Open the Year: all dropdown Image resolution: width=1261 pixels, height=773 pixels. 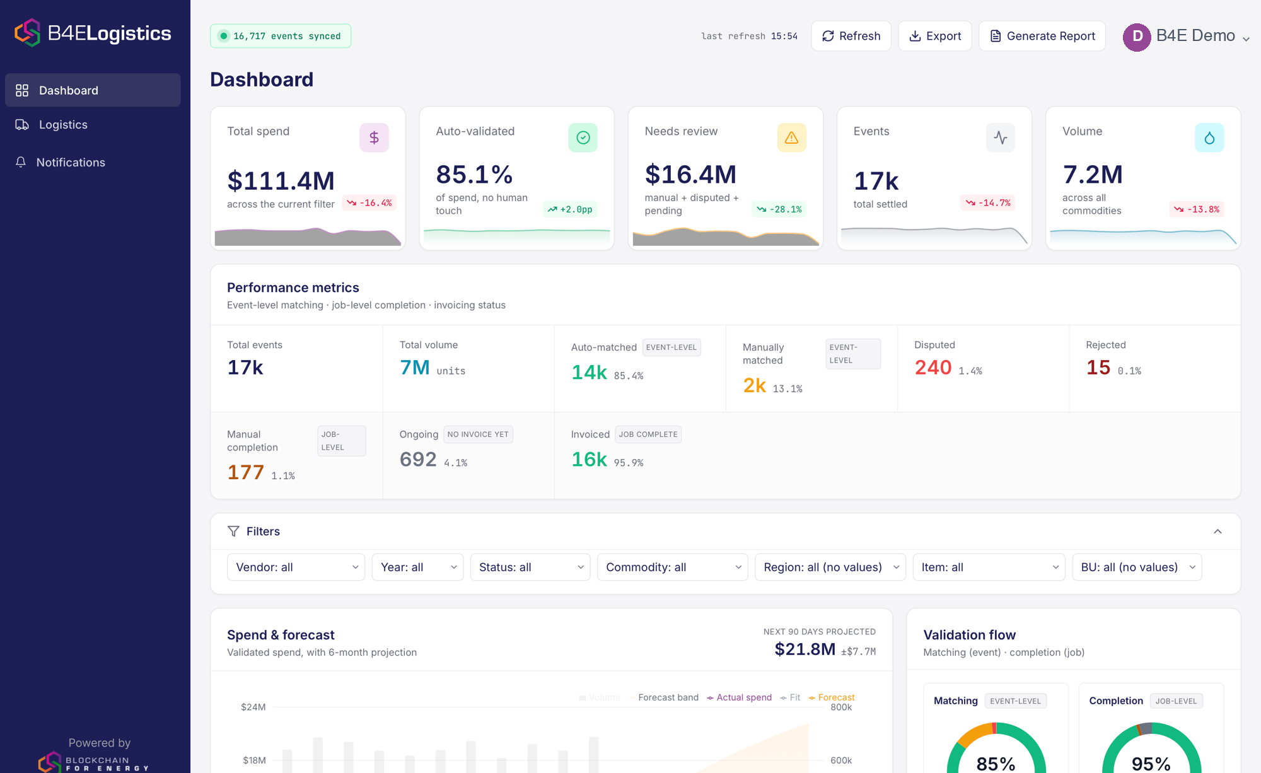(x=417, y=567)
